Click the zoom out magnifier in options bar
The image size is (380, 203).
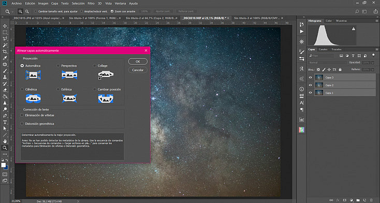[x=27, y=11]
